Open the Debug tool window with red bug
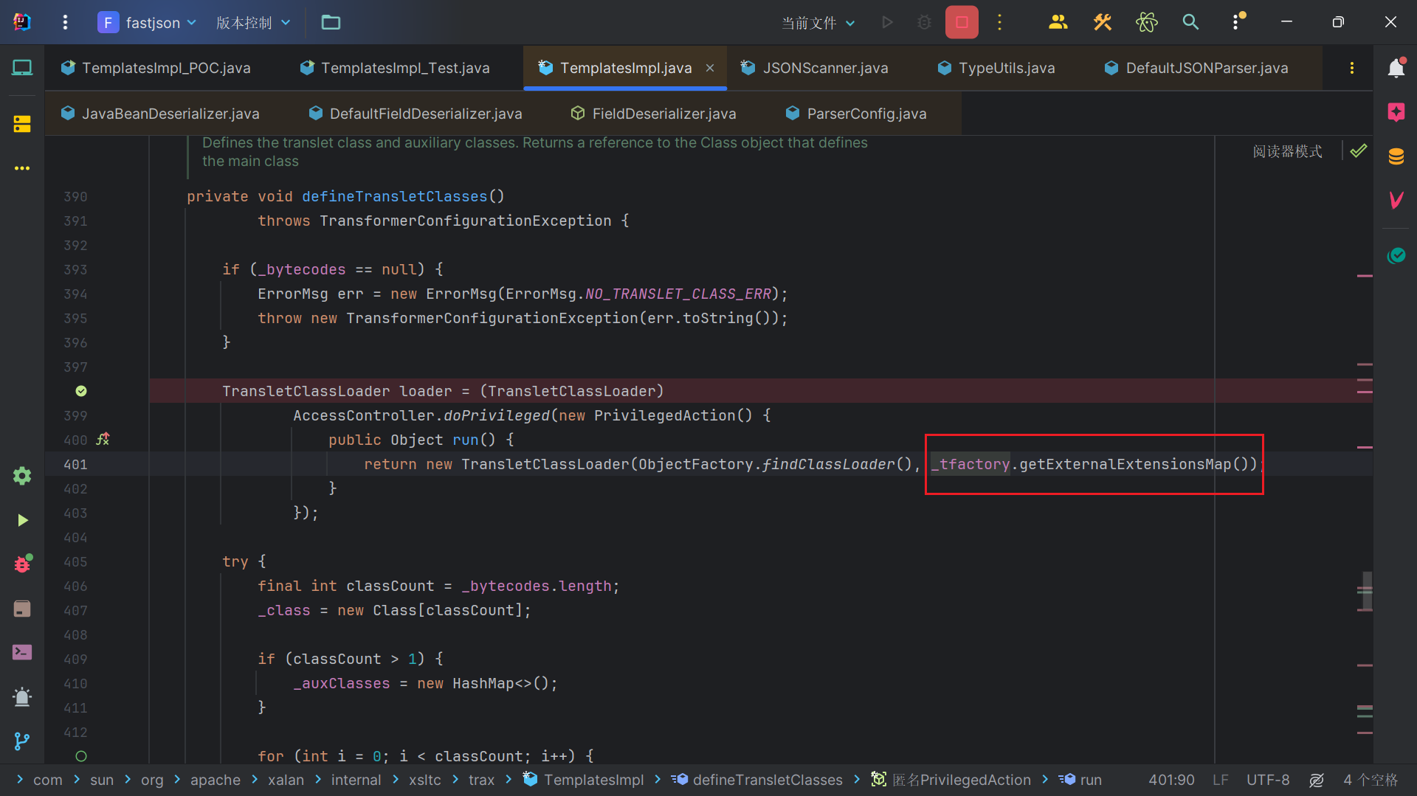The image size is (1417, 796). [22, 564]
